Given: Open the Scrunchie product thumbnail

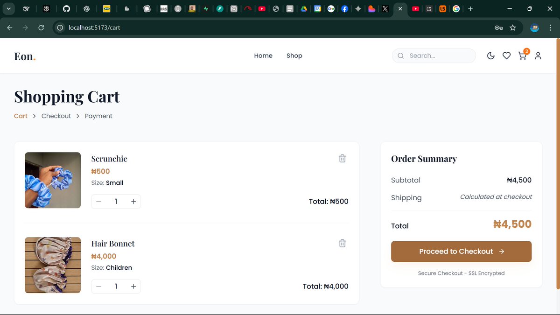Looking at the screenshot, I should (x=53, y=180).
